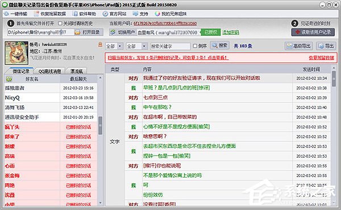Select message 啥意思啊？

point(155,137)
